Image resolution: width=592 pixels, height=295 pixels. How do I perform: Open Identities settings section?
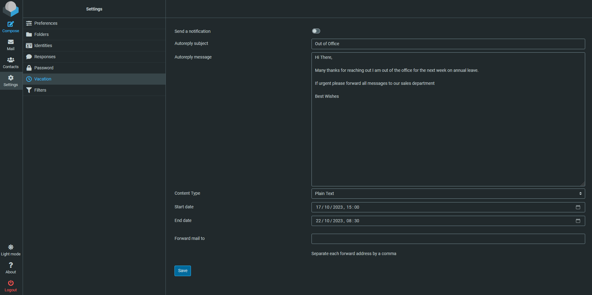click(x=94, y=46)
